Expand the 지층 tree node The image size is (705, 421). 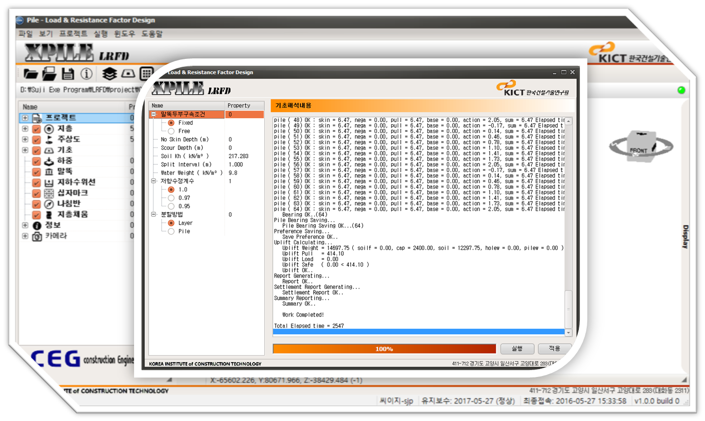[x=25, y=129]
